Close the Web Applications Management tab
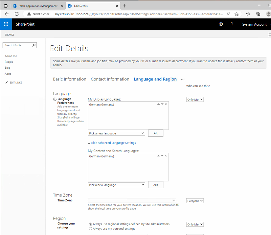271x235 pixels. pyautogui.click(x=62, y=6)
